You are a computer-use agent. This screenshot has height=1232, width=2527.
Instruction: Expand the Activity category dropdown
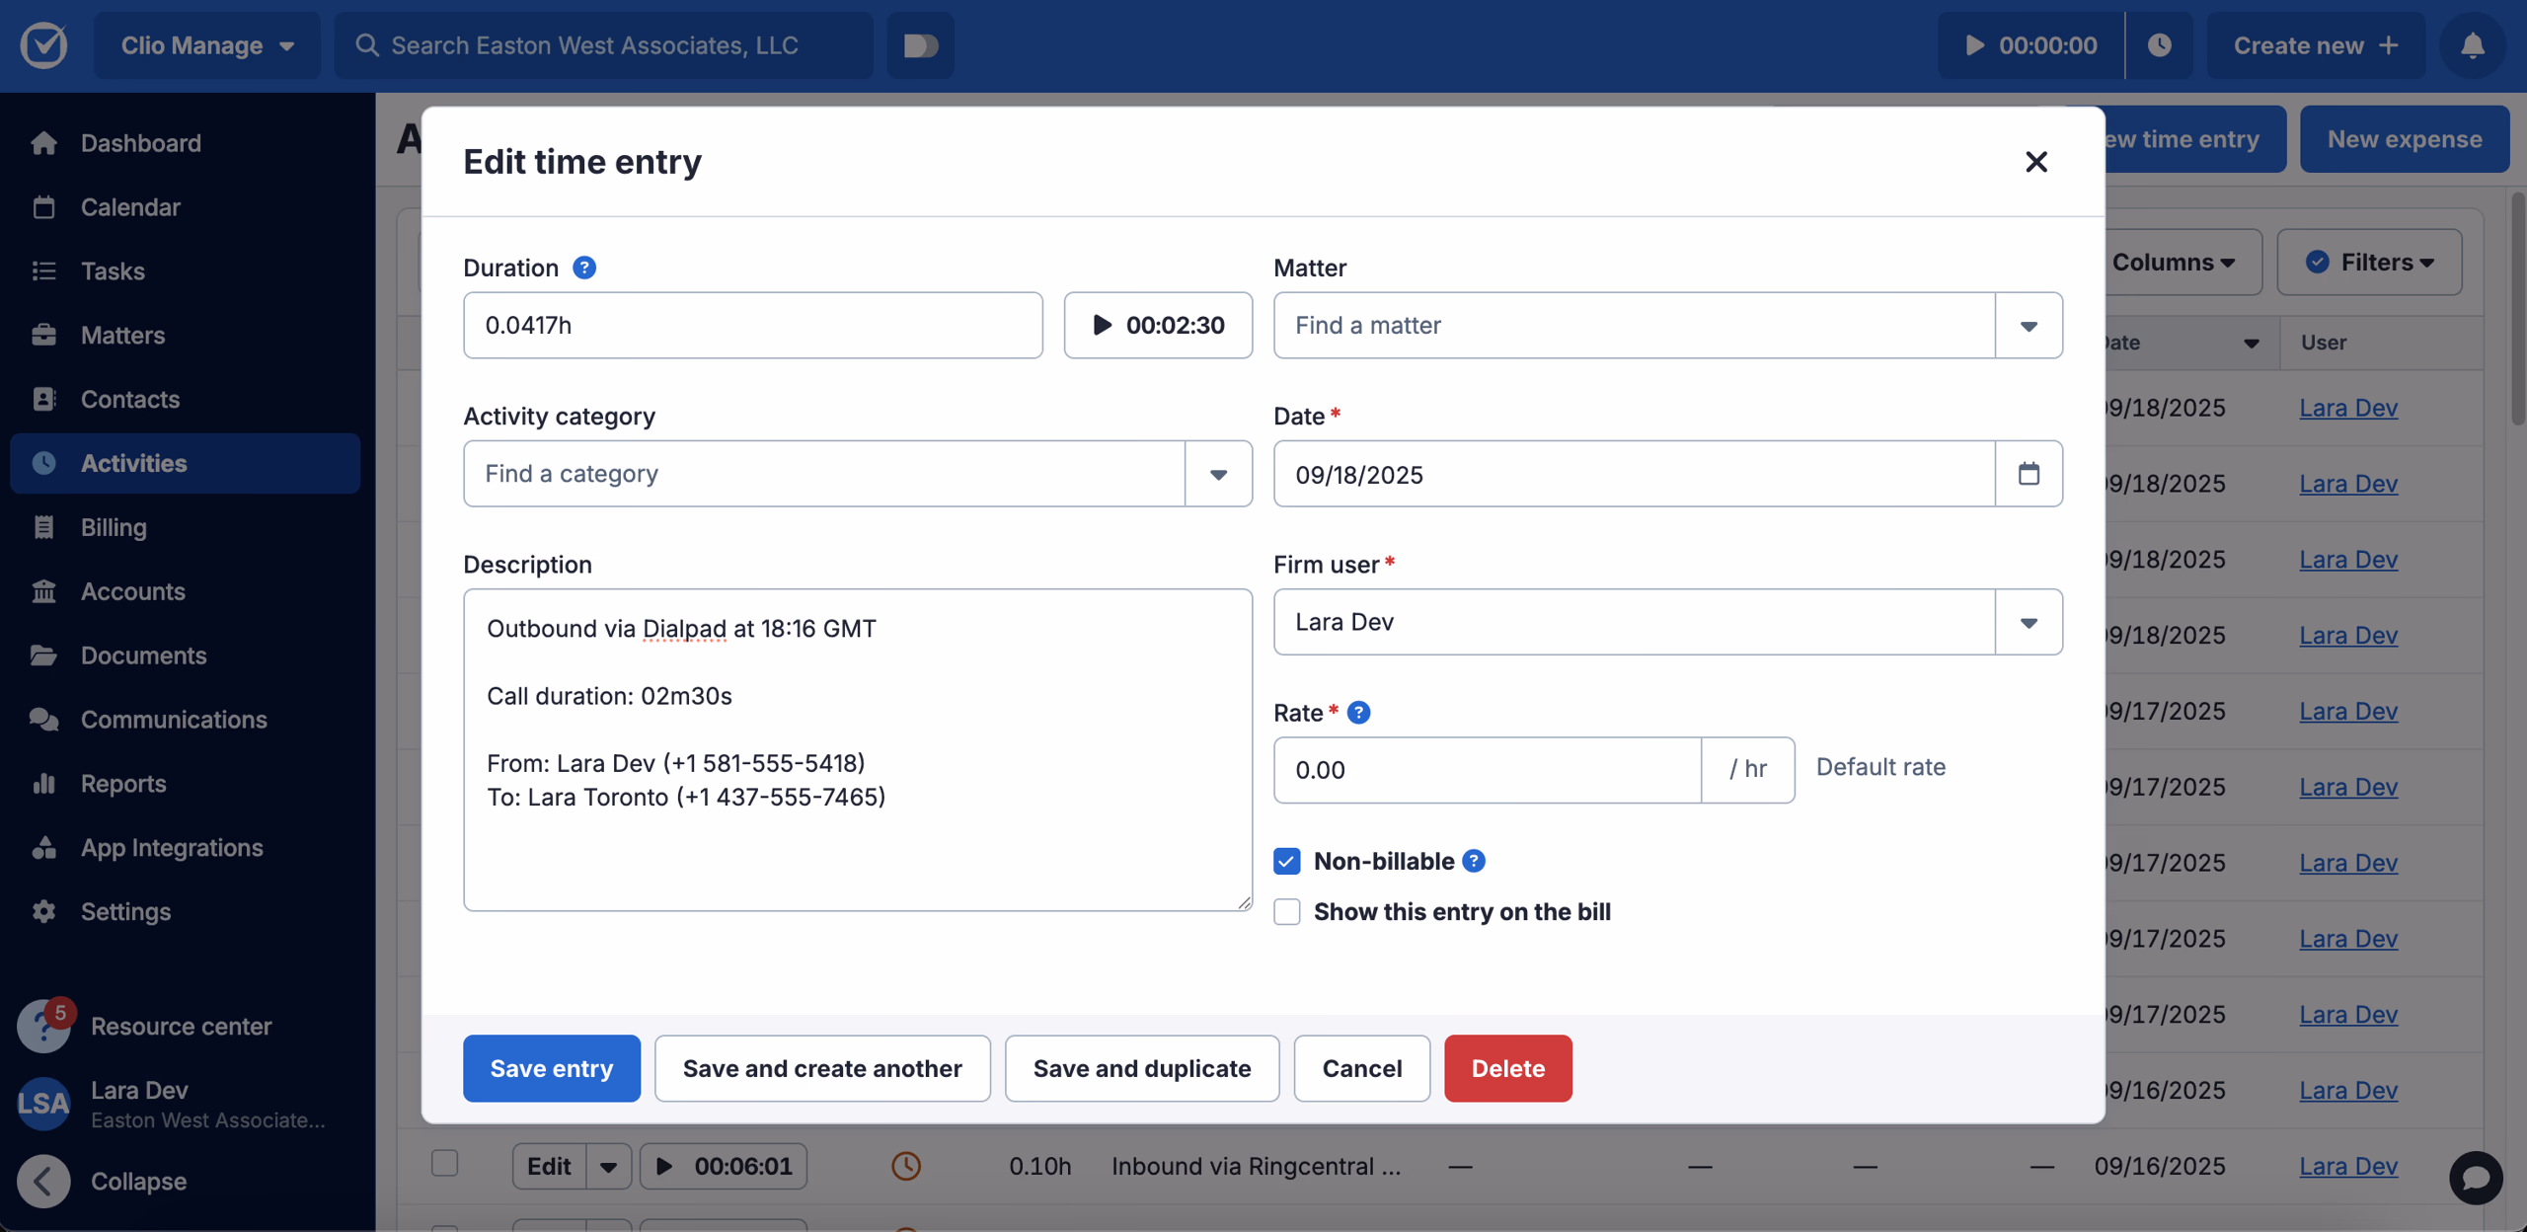1217,474
